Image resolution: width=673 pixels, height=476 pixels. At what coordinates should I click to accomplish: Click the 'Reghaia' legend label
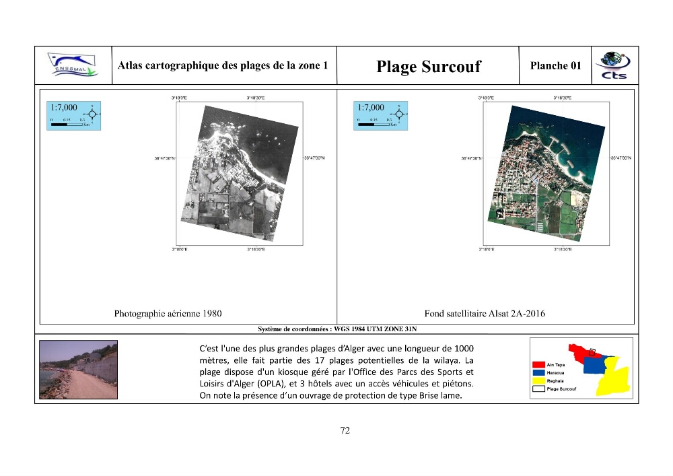555,381
